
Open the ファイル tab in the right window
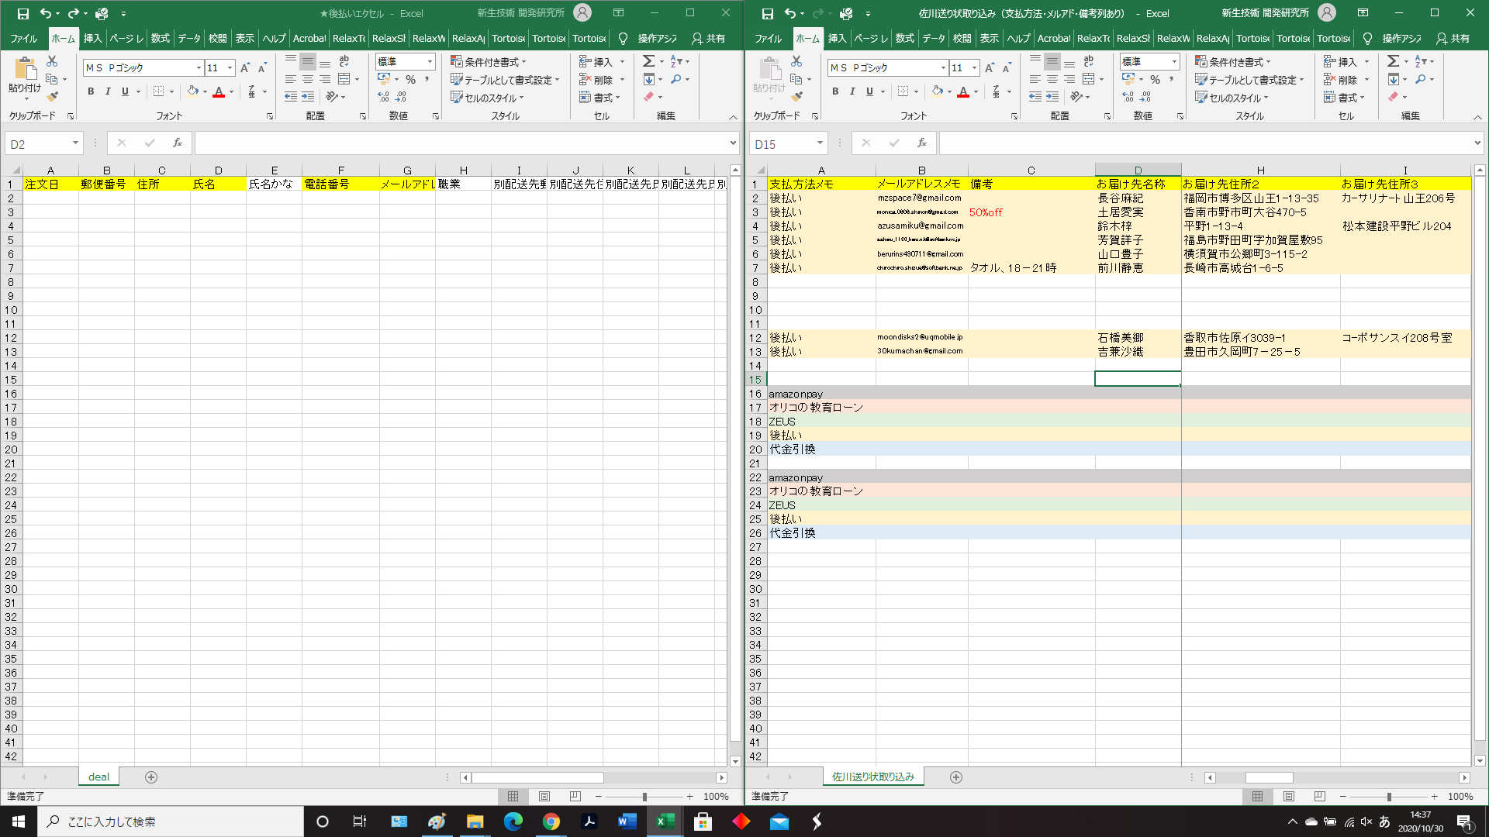pos(768,38)
